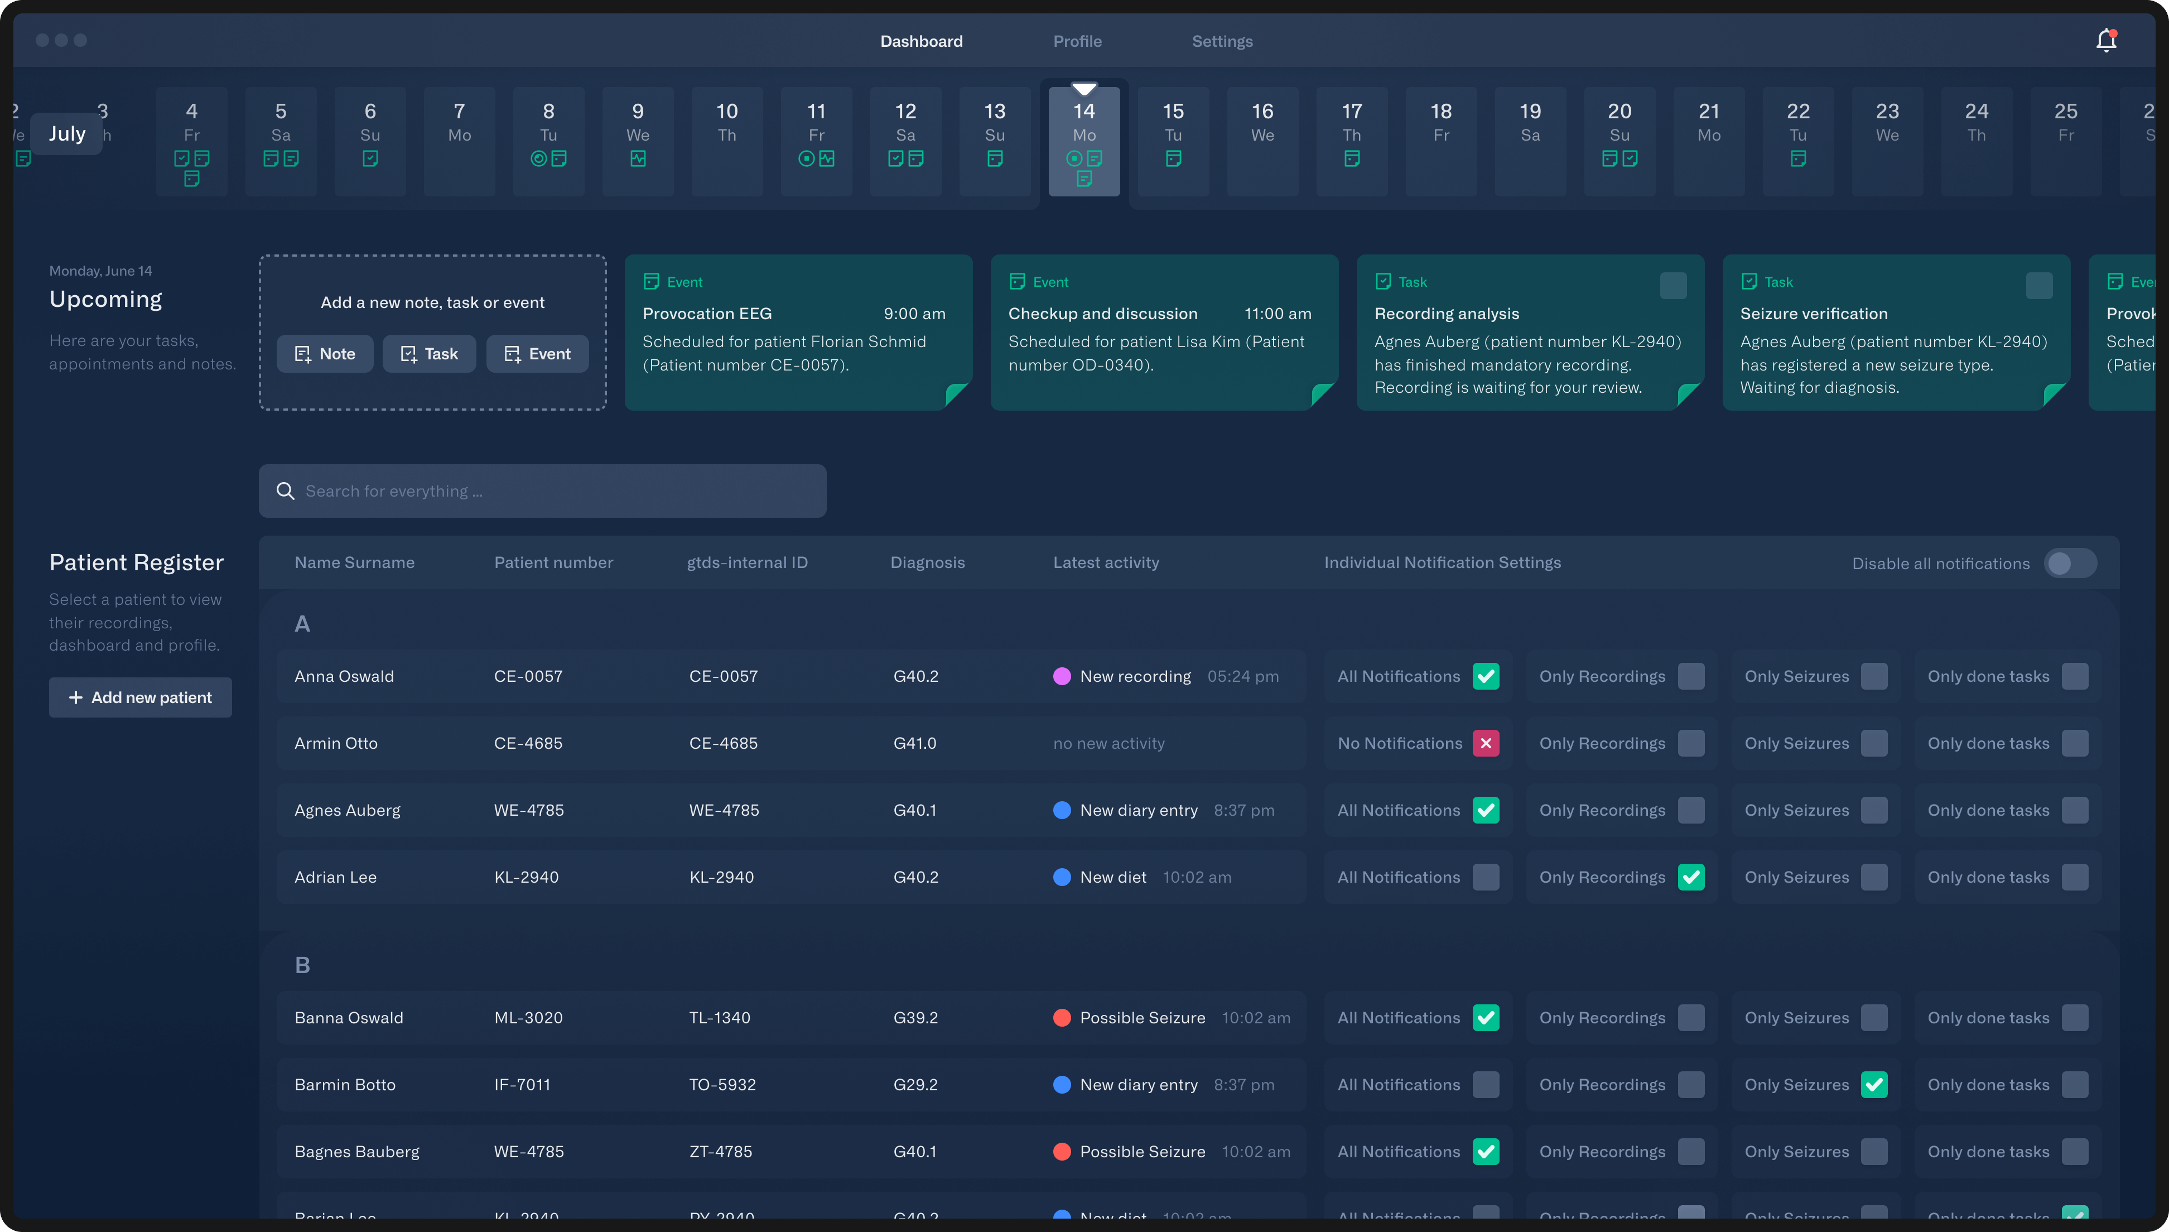
Task: Click the event icon in Checkup and discussion card
Action: tap(1018, 281)
